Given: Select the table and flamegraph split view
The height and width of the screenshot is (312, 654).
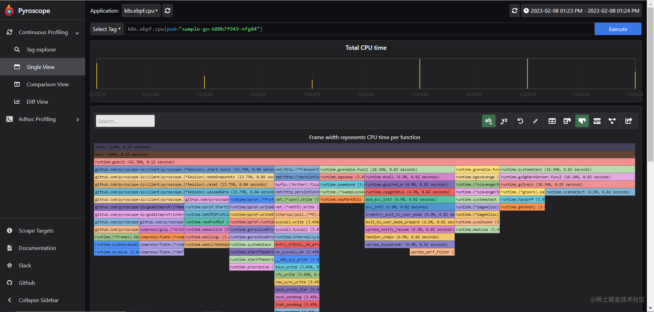Looking at the screenshot, I should (567, 121).
